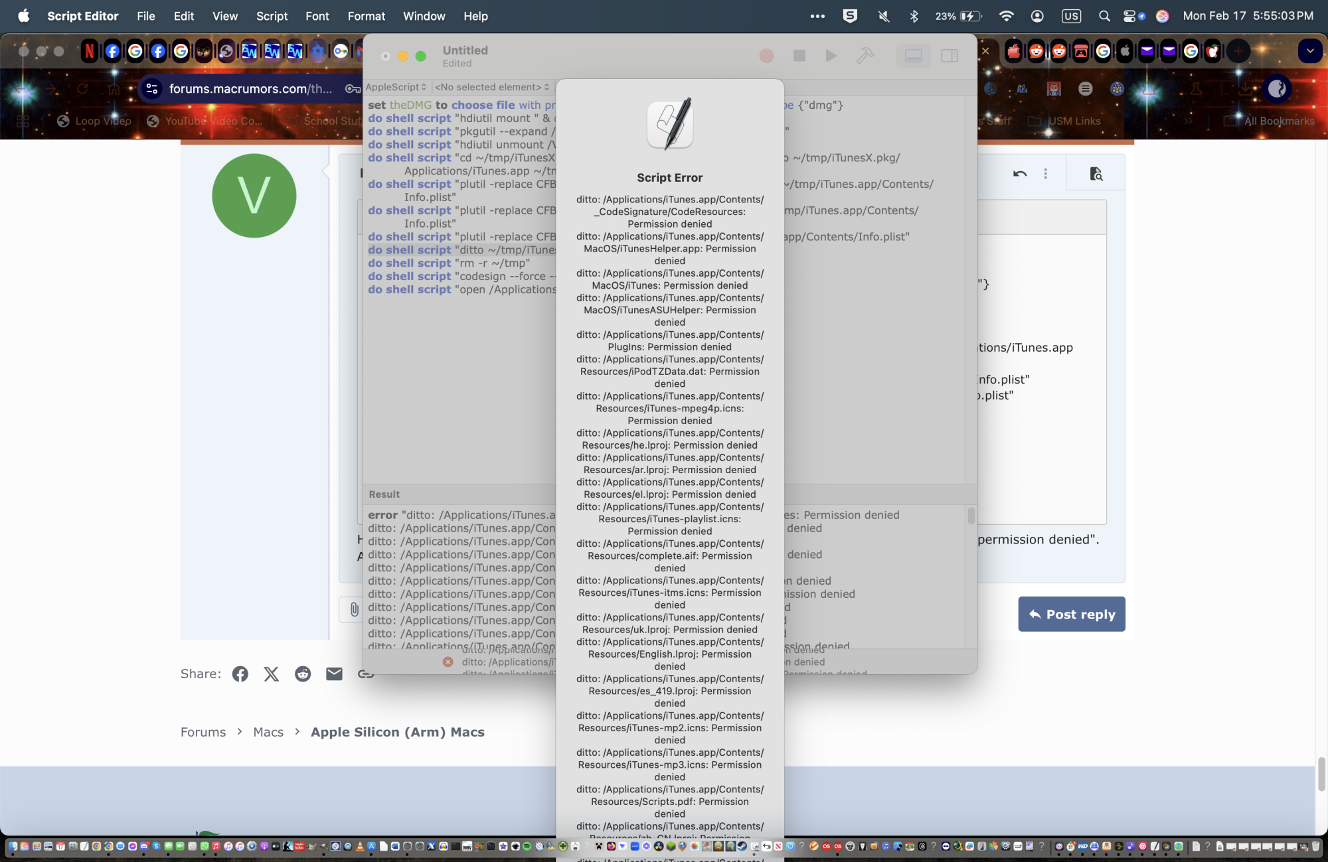Toggle the right sidebar library pane

tap(949, 56)
